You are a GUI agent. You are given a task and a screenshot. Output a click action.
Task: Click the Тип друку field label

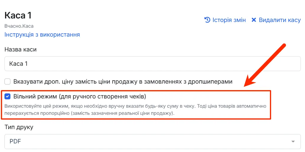19,128
